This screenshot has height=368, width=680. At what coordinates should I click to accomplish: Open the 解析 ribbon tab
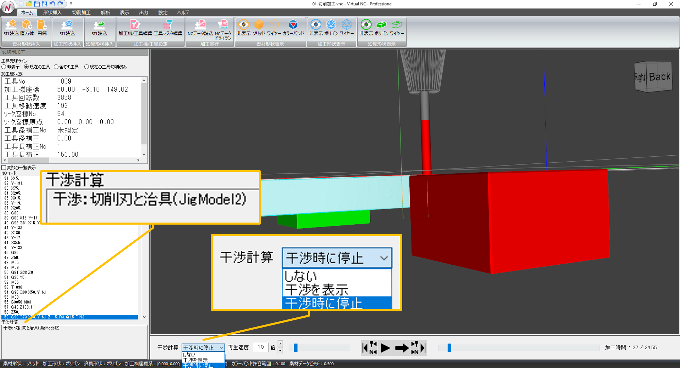click(105, 13)
